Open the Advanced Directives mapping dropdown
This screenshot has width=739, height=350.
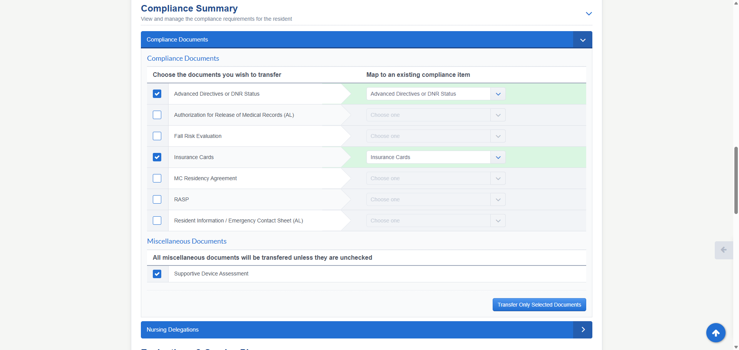click(436, 94)
